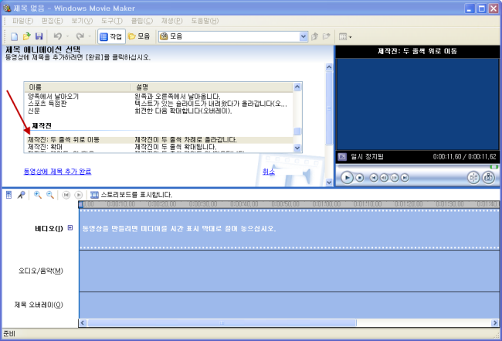Toggle the 모음 collections pane button
The height and width of the screenshot is (341, 502).
[139, 36]
